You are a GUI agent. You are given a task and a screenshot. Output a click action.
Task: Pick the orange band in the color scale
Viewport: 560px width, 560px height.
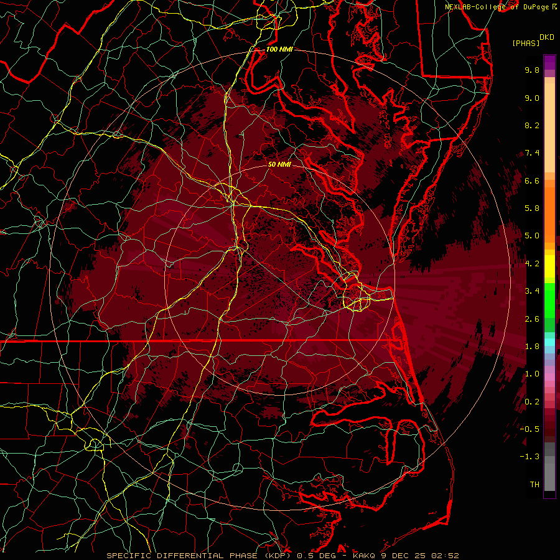pos(549,215)
